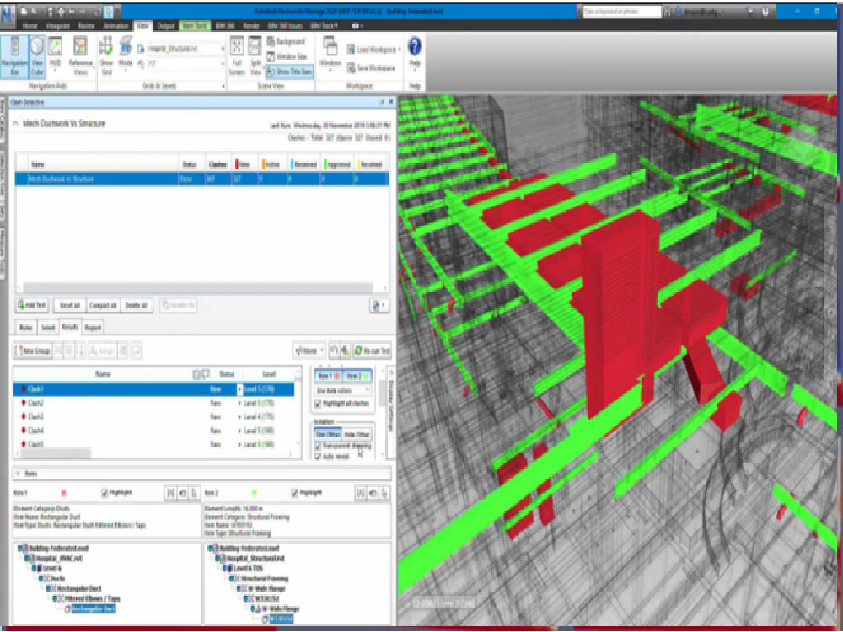
Task: Click the third icon button beside Item 2 Highlight
Action: [385, 493]
